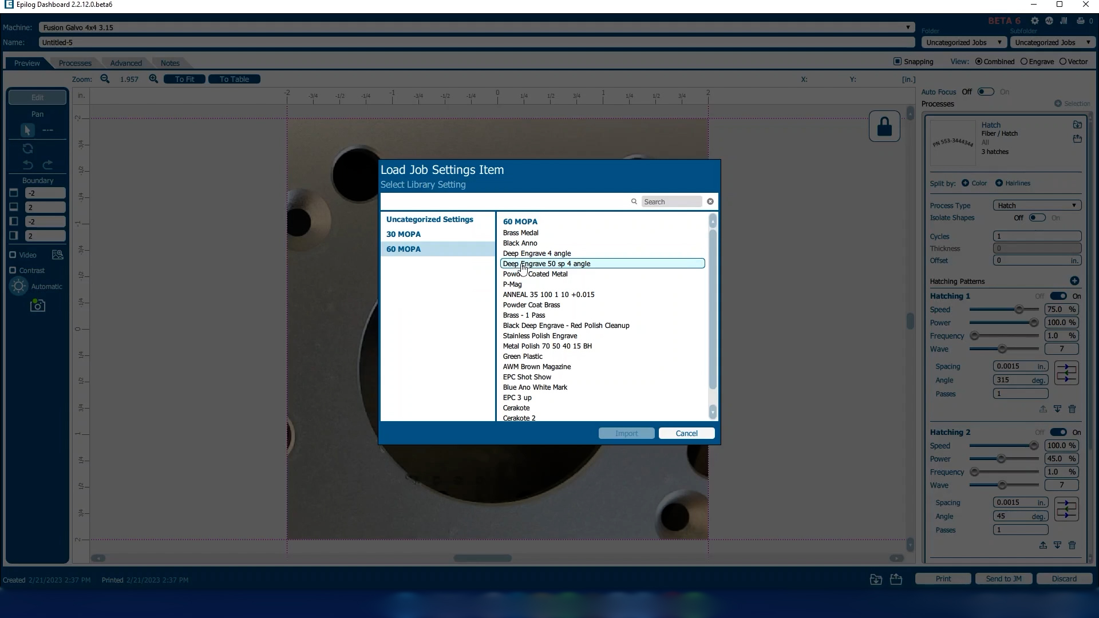Screen dimensions: 1099x618
Task: Expand the Process Type dropdown
Action: click(x=1037, y=205)
